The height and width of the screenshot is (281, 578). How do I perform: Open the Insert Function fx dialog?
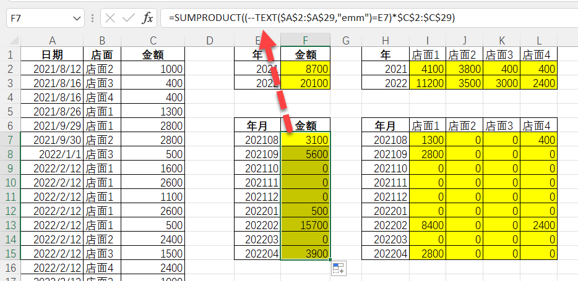147,18
